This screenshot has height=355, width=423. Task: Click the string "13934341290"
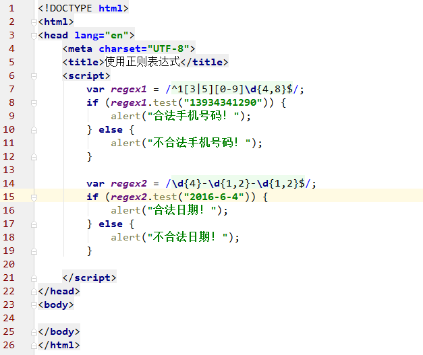point(223,102)
